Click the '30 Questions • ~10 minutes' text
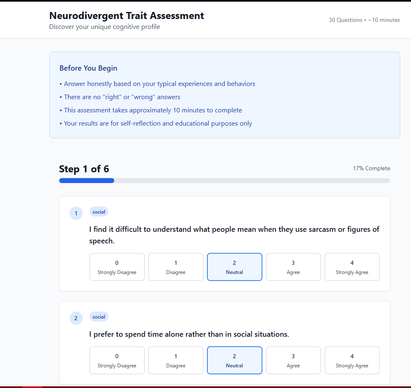411x388 pixels. click(364, 20)
